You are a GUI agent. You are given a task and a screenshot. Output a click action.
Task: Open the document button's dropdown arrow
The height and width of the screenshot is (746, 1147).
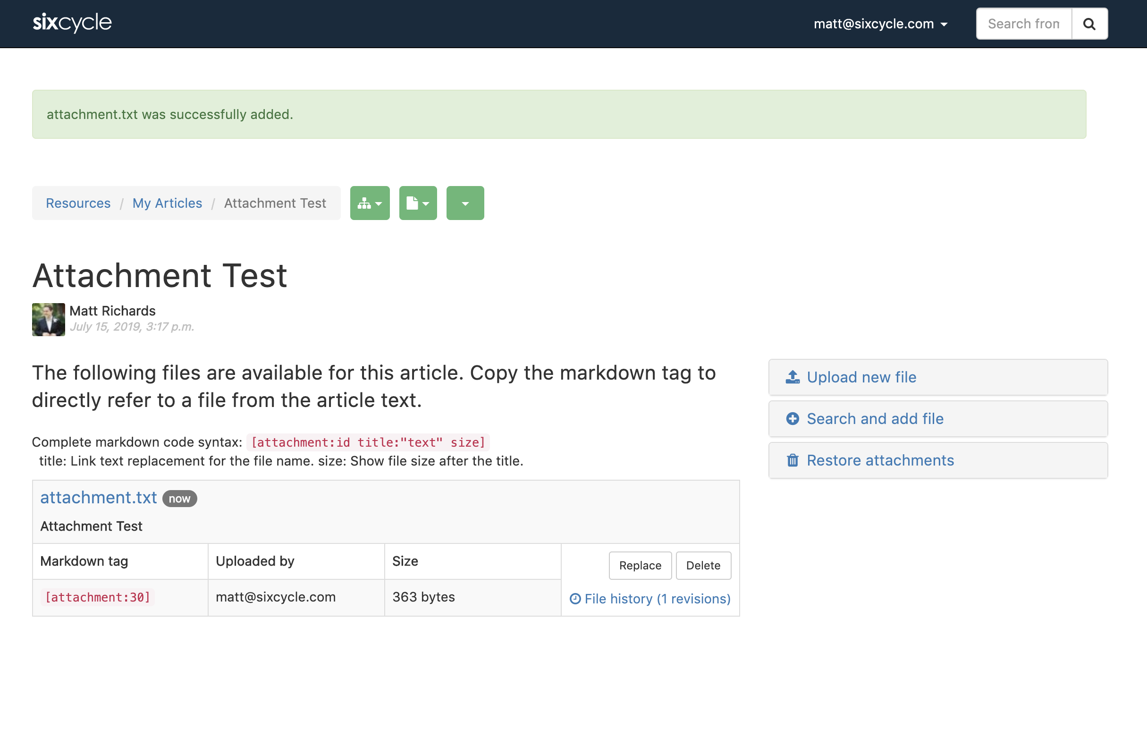point(426,203)
